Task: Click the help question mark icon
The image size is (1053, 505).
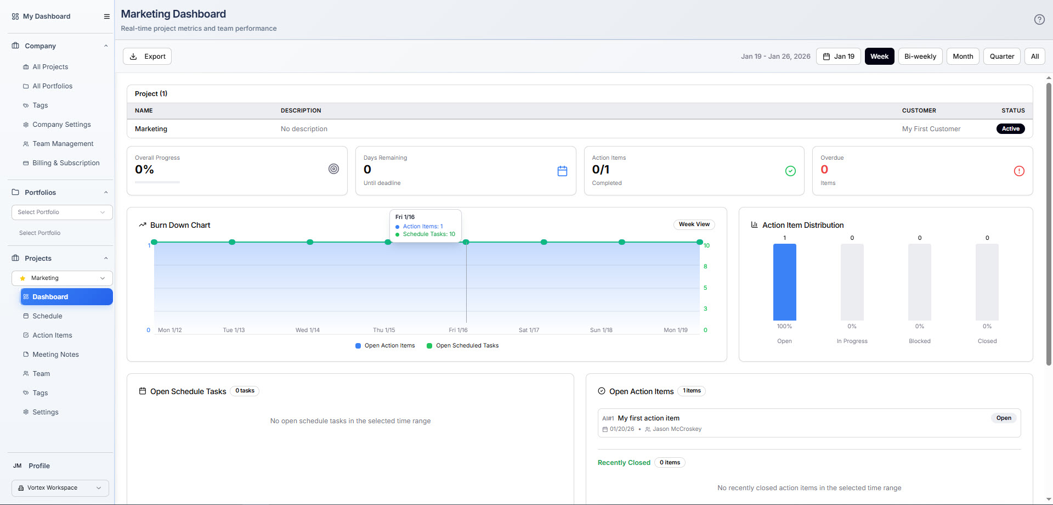Action: click(1039, 20)
